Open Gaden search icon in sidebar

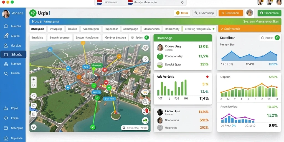point(6,73)
